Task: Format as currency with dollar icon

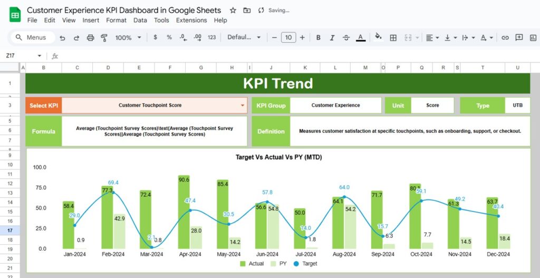Action: (x=156, y=37)
